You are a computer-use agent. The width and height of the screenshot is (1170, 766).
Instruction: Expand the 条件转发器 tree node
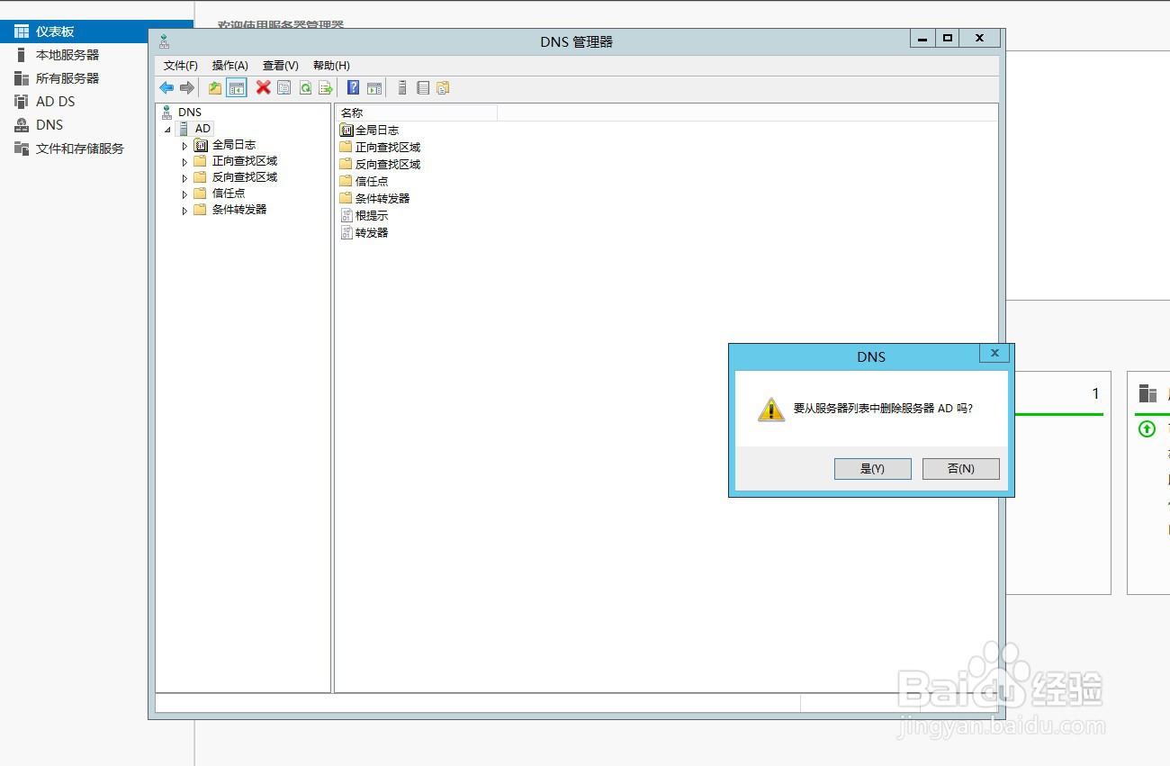click(x=184, y=211)
